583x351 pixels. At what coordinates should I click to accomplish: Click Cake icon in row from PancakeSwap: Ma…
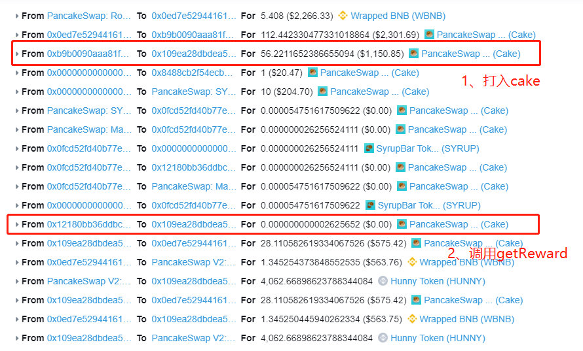pyautogui.click(x=400, y=129)
